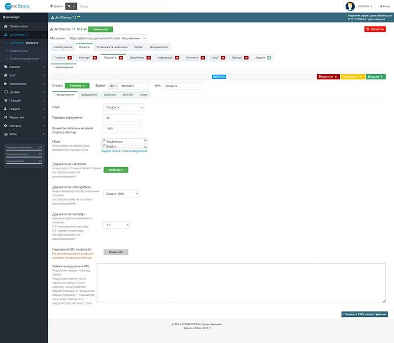Toggle the Українська language checkbox
The width and height of the screenshot is (394, 343).
click(104, 141)
